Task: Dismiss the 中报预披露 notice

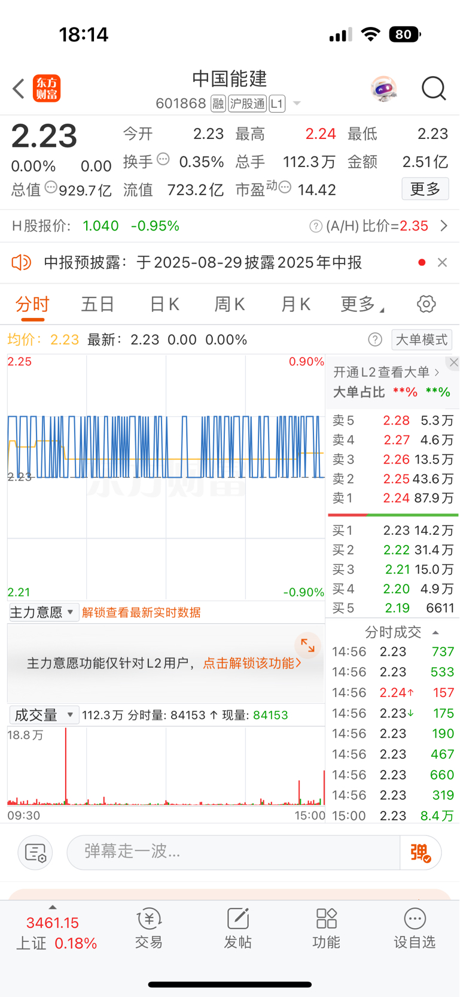Action: [443, 262]
